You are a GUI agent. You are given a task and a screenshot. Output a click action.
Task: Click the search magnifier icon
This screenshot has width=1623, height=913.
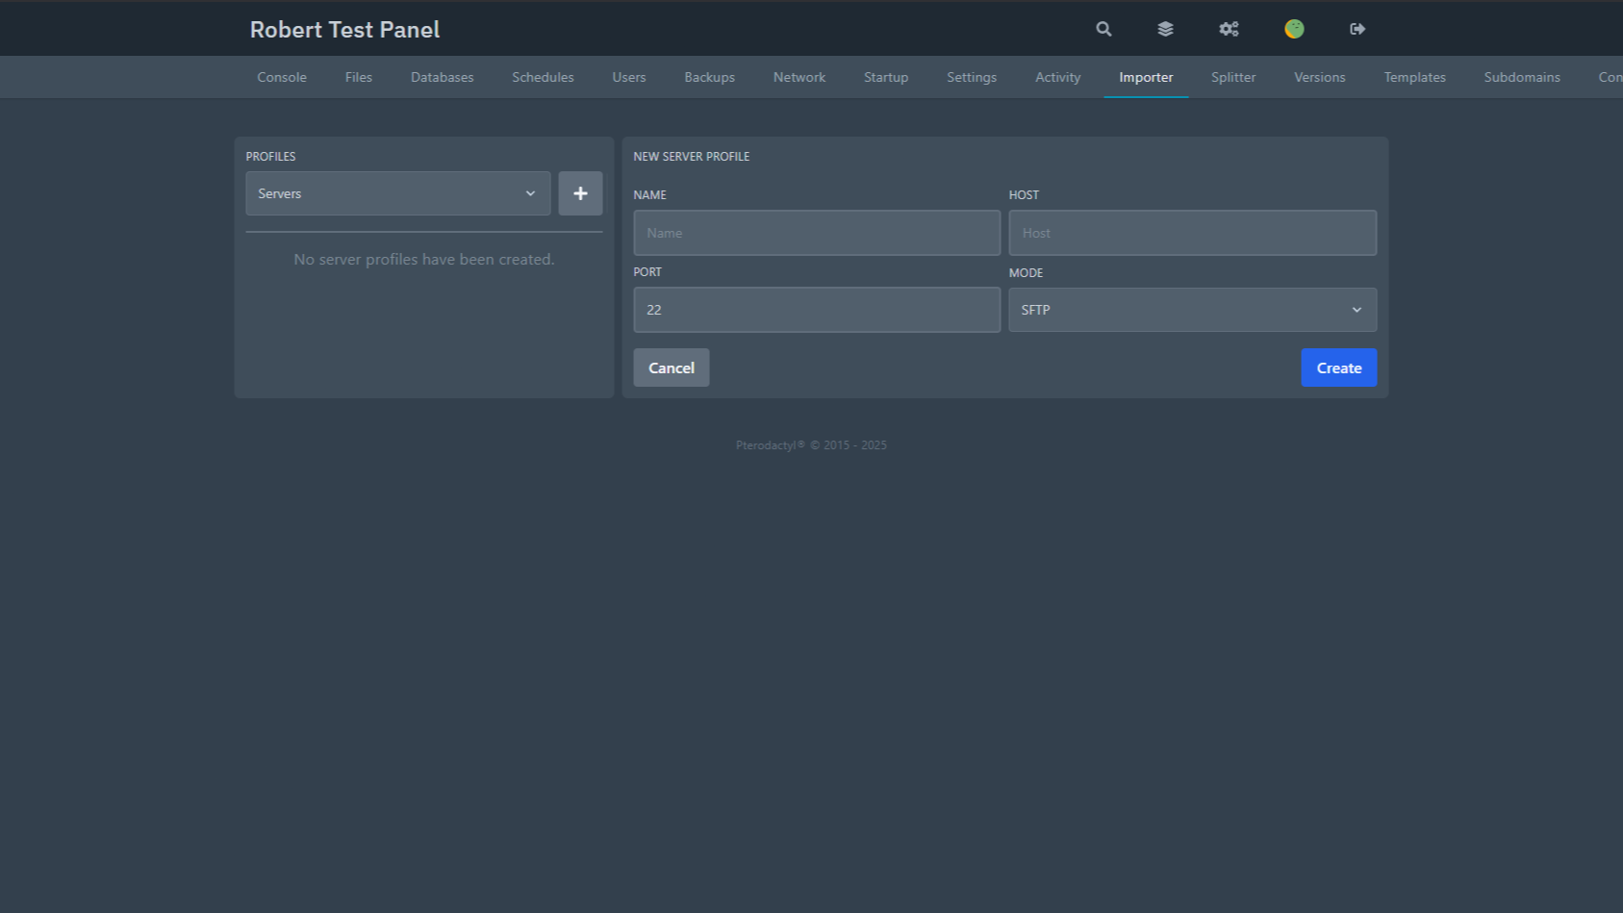[1103, 29]
